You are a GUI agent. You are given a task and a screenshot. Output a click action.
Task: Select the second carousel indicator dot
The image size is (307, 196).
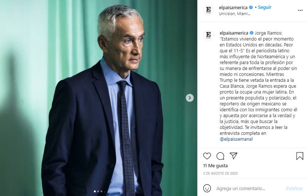[x=98, y=191]
